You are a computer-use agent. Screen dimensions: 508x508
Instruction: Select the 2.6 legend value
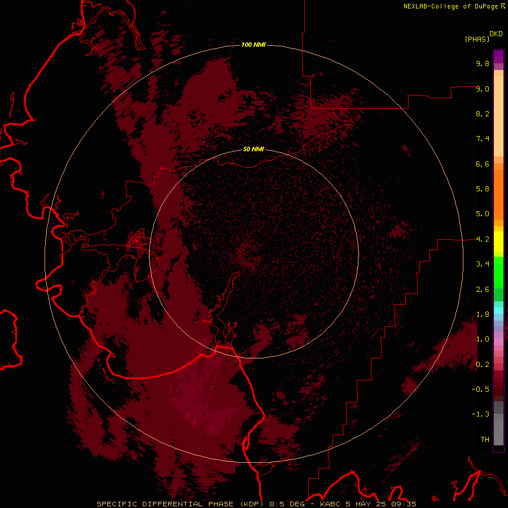(483, 290)
